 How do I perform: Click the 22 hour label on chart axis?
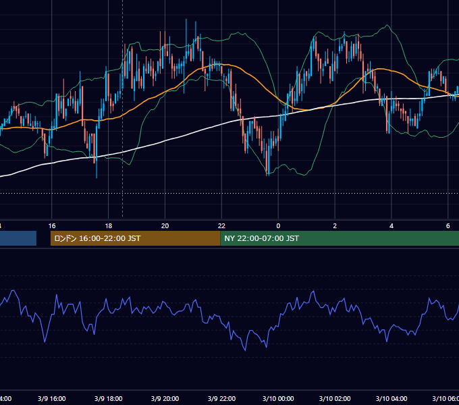tap(221, 226)
